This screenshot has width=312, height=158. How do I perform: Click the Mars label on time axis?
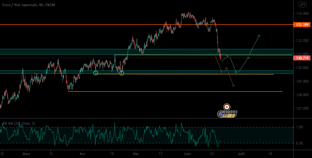coord(26,154)
